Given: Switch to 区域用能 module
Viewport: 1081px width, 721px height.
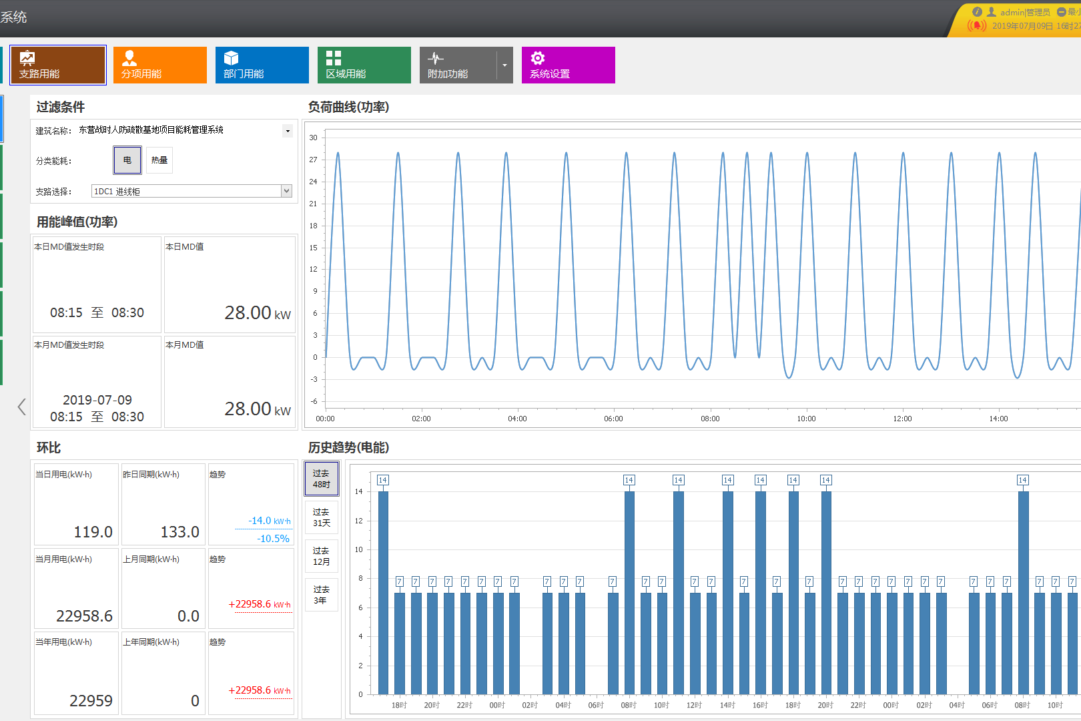Looking at the screenshot, I should [x=364, y=65].
